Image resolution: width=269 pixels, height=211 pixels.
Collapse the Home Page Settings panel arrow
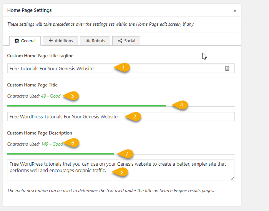(235, 10)
